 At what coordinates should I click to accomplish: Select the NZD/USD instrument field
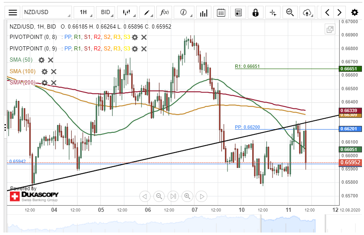pyautogui.click(x=47, y=12)
